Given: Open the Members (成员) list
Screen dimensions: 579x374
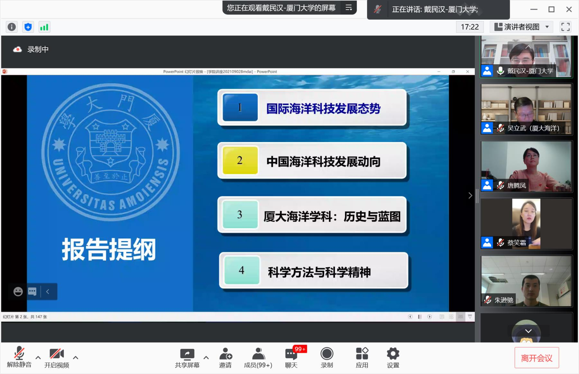Looking at the screenshot, I should click(x=258, y=357).
